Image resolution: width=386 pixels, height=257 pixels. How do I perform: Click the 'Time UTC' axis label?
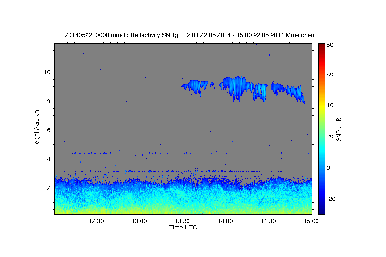click(183, 227)
